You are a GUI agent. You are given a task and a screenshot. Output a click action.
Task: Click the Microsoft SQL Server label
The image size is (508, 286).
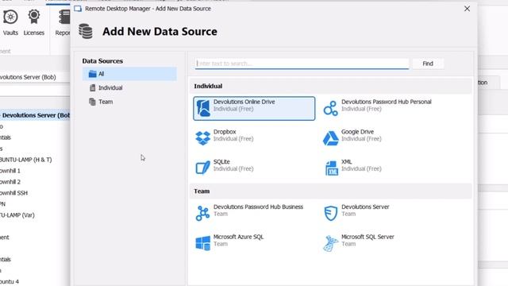[x=368, y=237]
